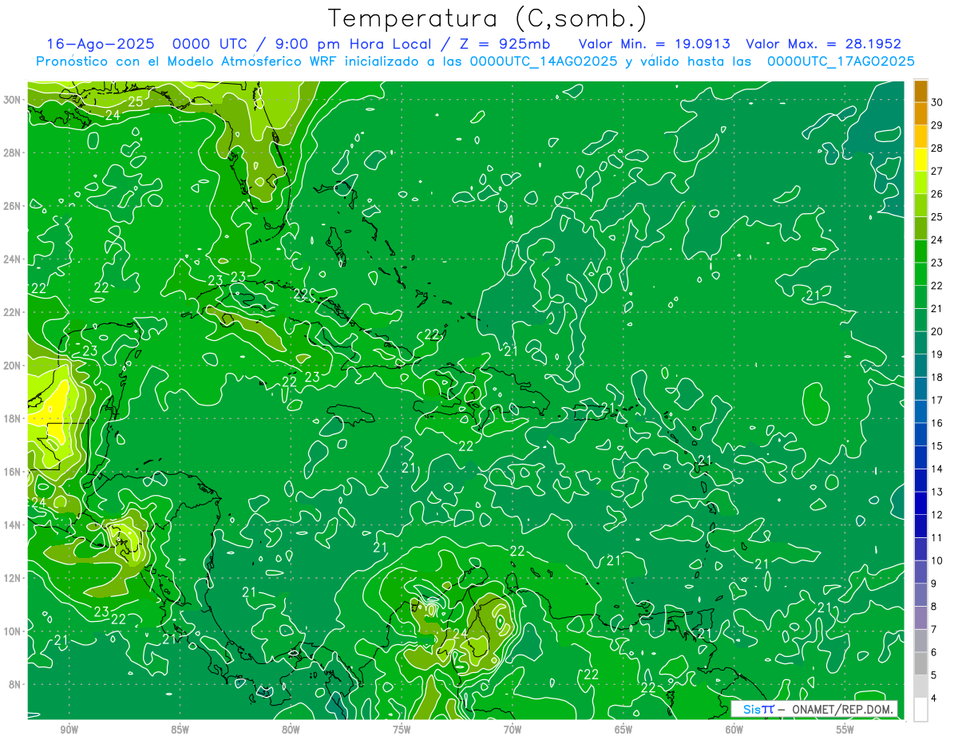Screen dimensions: 958x740
Task: Click the yellow legend band between 27 and 28
Action: click(x=920, y=160)
